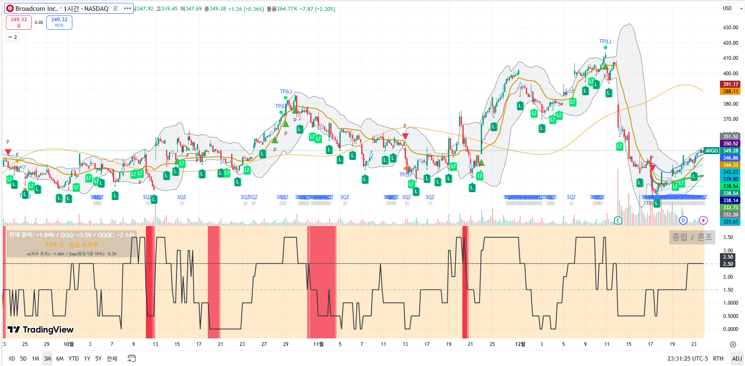The height and width of the screenshot is (366, 745).
Task: Click the red down-triangle marker near November 13
Action: tap(405, 136)
